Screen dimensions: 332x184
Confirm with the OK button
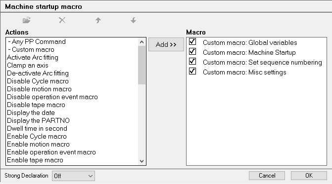point(309,176)
